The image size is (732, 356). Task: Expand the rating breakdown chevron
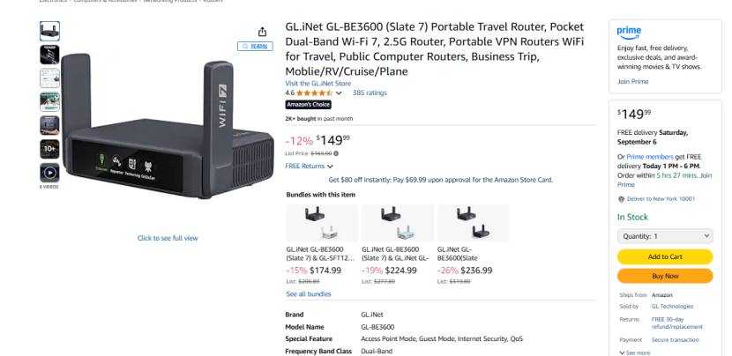coord(339,93)
